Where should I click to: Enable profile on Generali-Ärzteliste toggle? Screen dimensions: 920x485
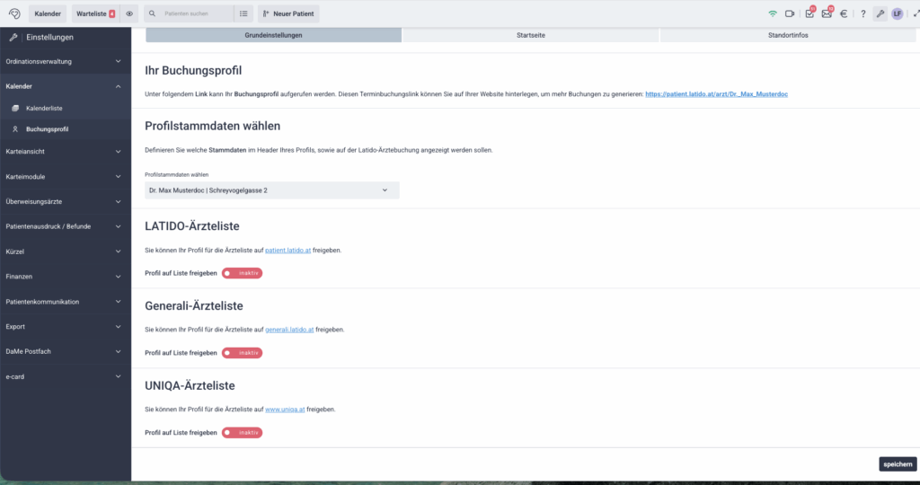(242, 353)
